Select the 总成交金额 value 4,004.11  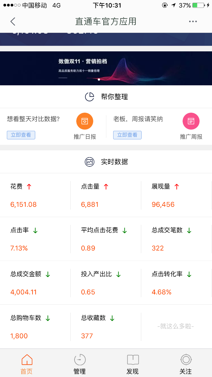[24, 292]
